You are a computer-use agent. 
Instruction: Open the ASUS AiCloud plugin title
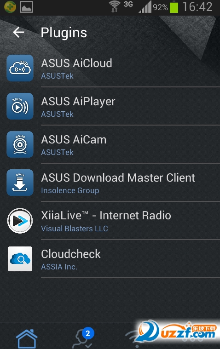pos(77,63)
